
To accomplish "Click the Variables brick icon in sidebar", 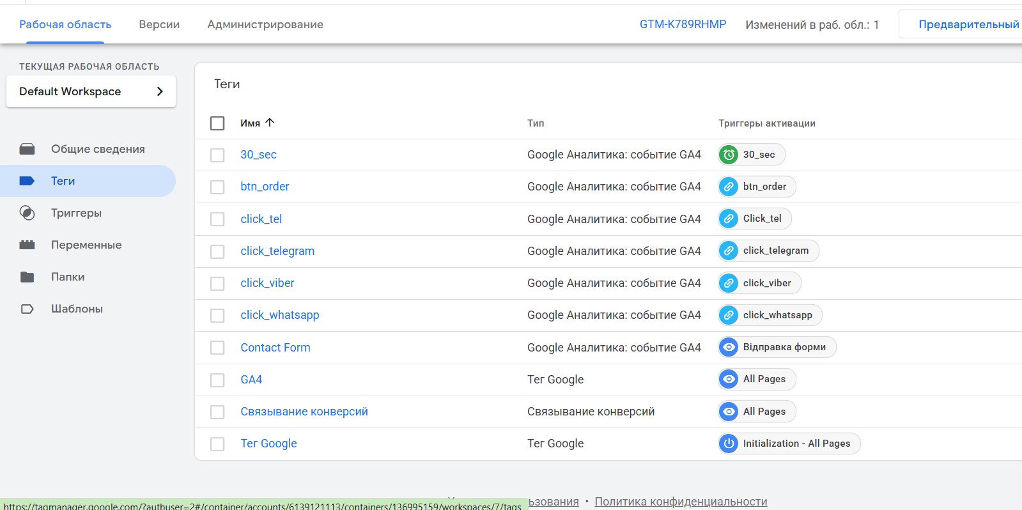I will click(x=27, y=245).
